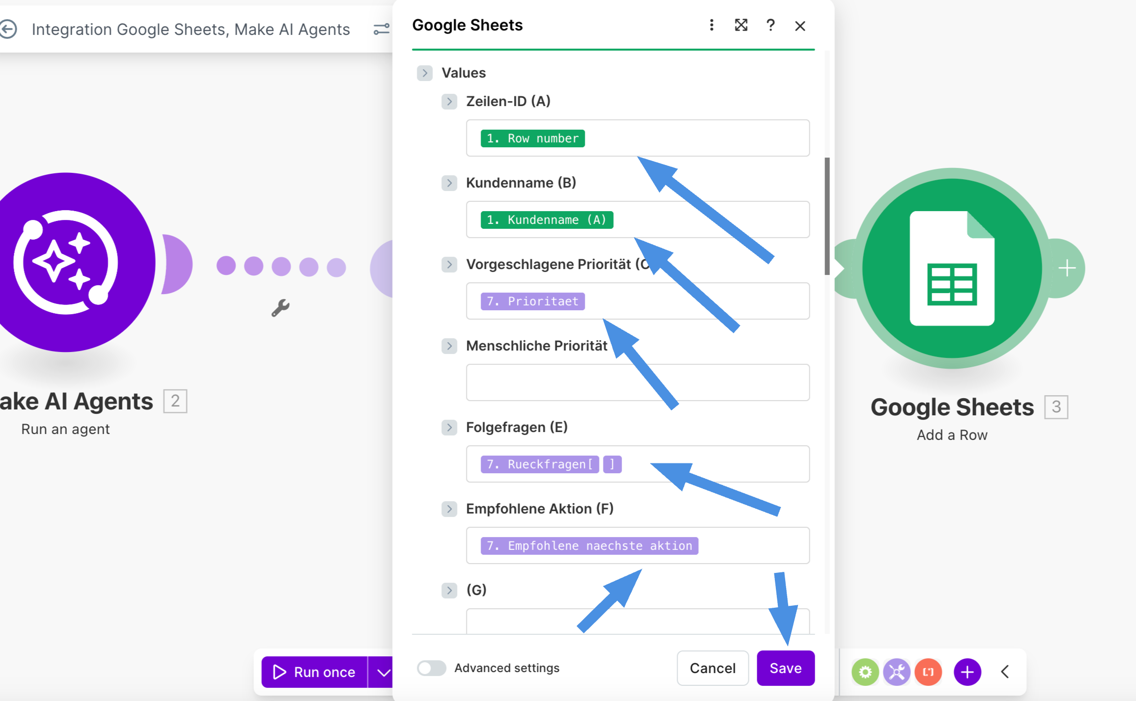Click the purple plus toolbar icon
This screenshot has height=701, width=1136.
[x=967, y=672]
